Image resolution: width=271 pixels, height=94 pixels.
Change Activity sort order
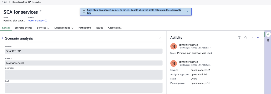click(x=252, y=38)
